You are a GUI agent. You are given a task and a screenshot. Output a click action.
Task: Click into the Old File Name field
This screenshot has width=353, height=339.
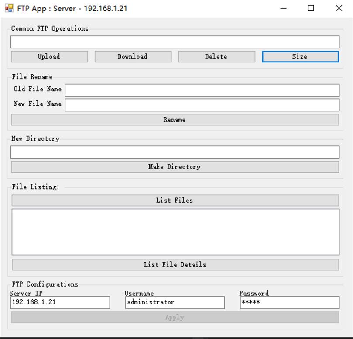[x=202, y=90]
